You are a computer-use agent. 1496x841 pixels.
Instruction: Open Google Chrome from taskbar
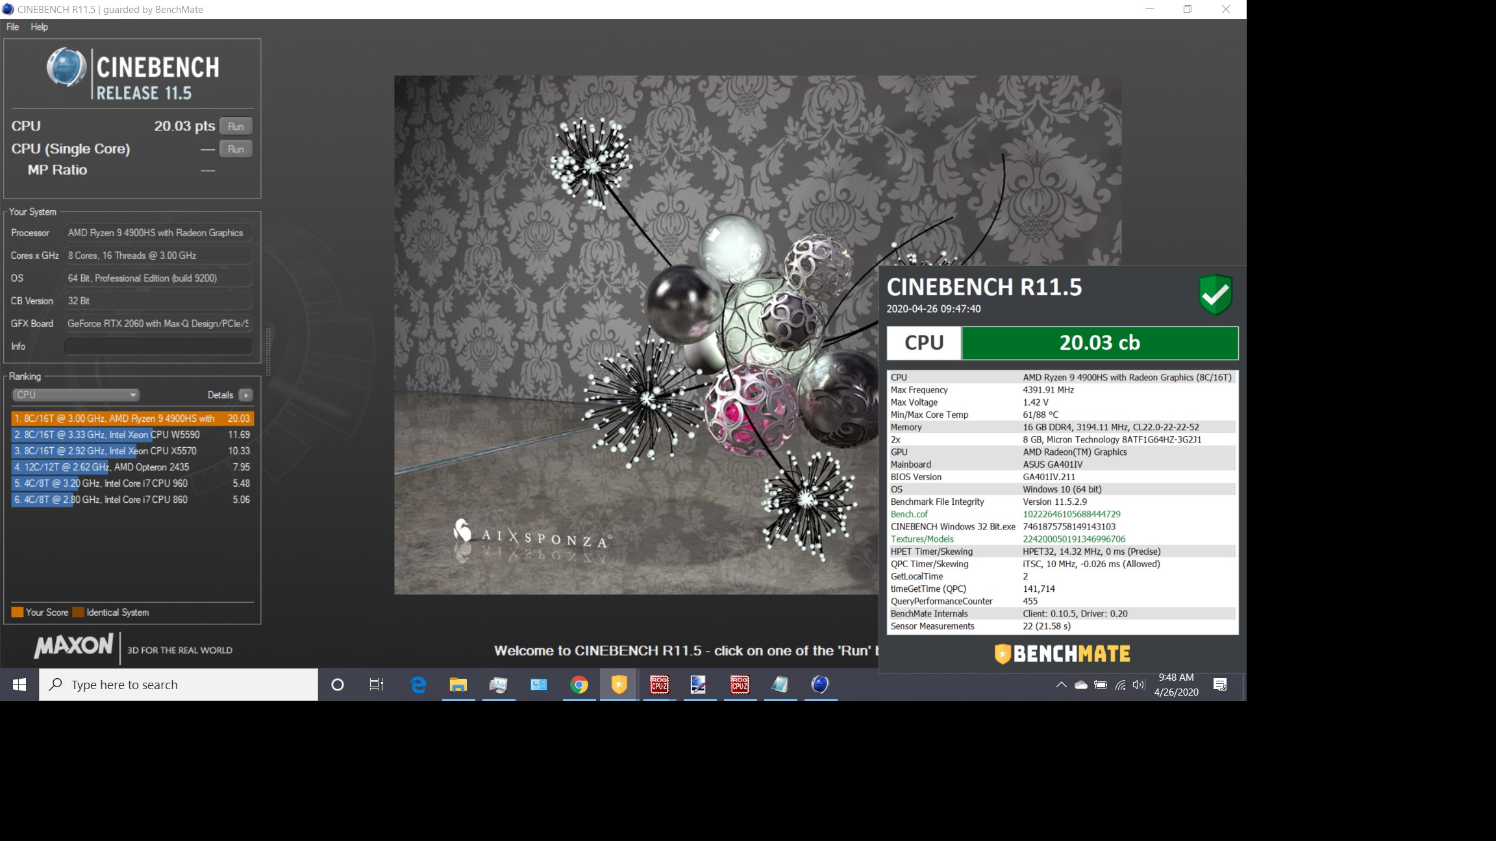click(579, 685)
